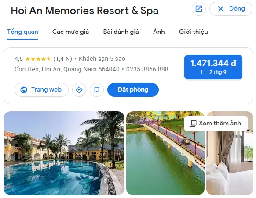Image resolution: width=256 pixels, height=198 pixels.
Task: Open the Bài đánh giá tab
Action: [x=121, y=32]
